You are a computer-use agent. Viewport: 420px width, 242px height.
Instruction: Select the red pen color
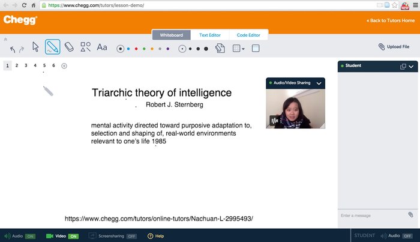(x=136, y=49)
